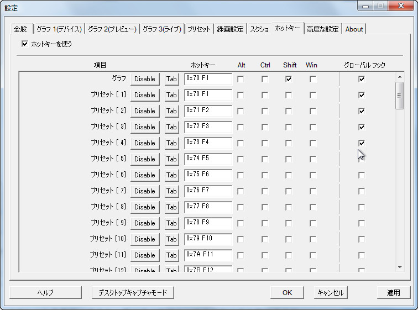Image resolution: width=418 pixels, height=310 pixels.
Task: Enable global hook for プリセット [ 9]
Action: 362,223
